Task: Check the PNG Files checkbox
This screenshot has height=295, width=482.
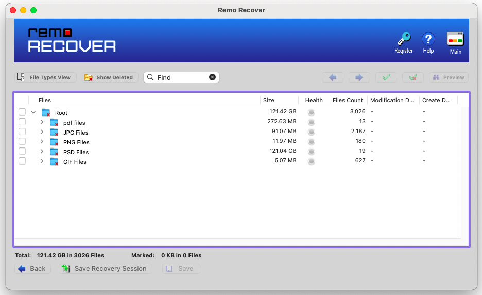Action: (x=22, y=141)
